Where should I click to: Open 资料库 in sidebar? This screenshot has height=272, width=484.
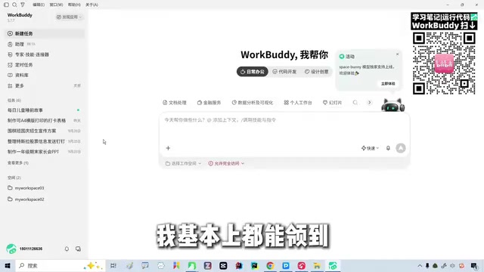pos(45,76)
